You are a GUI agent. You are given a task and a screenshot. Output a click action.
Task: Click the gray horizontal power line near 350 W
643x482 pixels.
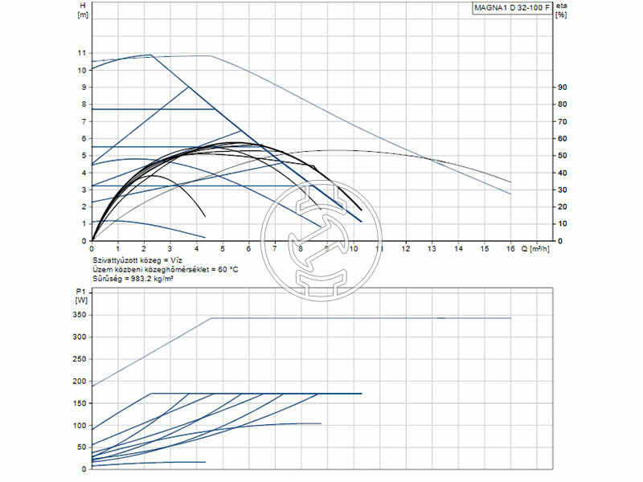point(362,318)
